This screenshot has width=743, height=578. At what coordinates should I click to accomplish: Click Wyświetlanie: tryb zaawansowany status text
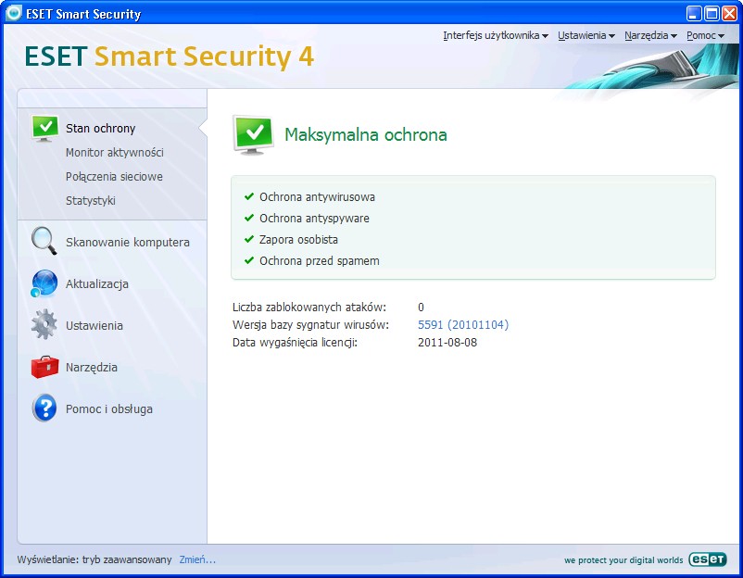pyautogui.click(x=94, y=559)
